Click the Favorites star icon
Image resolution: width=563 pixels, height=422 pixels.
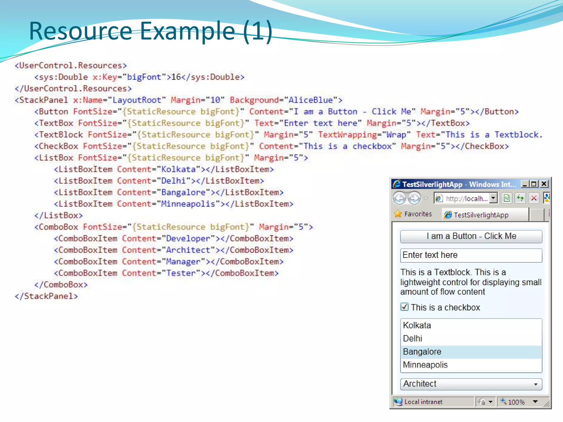click(x=398, y=214)
